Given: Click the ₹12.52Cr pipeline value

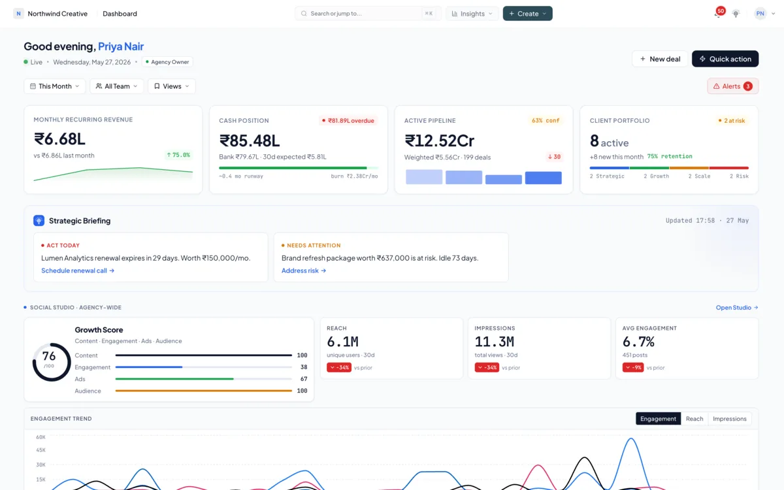Looking at the screenshot, I should (440, 140).
